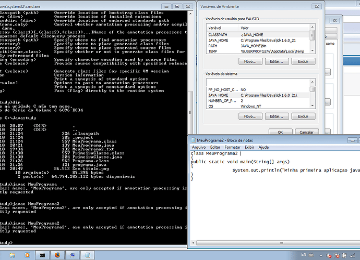Click the power plug tray icon
Viewport: 360px width, 260px height.
tap(344, 255)
